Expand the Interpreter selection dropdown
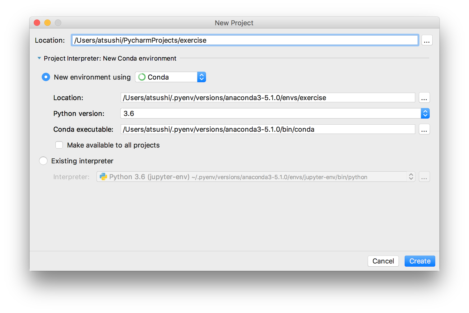The image size is (469, 313). click(x=410, y=177)
